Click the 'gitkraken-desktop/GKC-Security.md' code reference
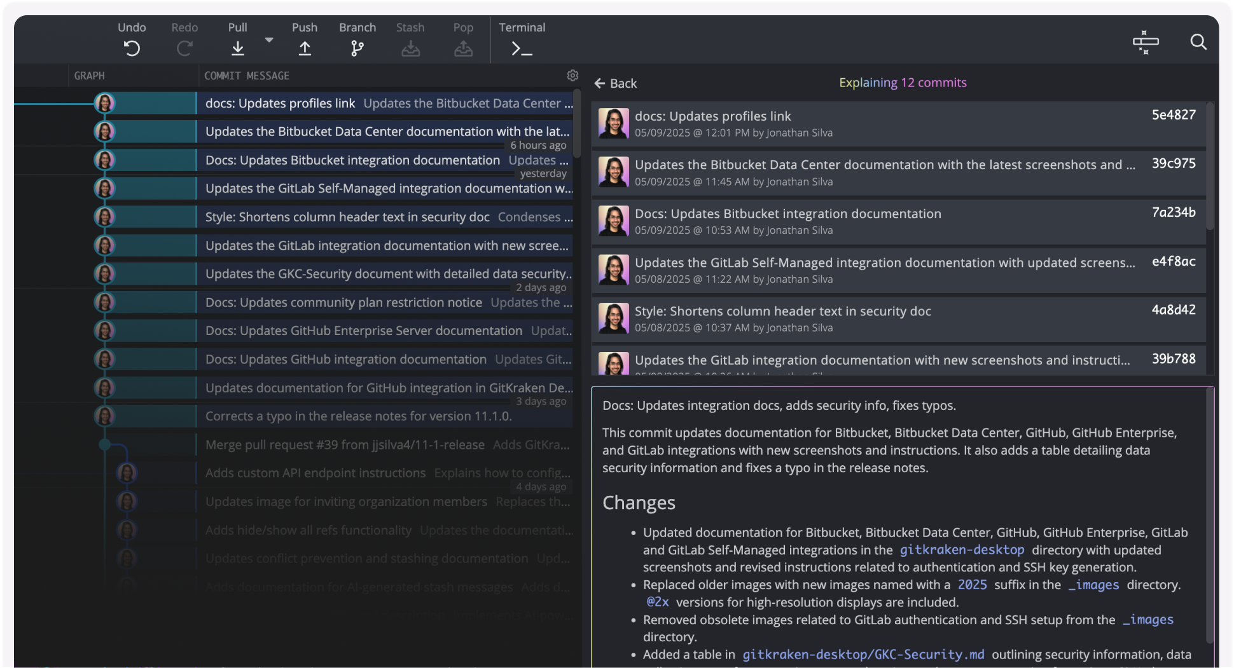This screenshot has height=668, width=1234. pos(863,655)
